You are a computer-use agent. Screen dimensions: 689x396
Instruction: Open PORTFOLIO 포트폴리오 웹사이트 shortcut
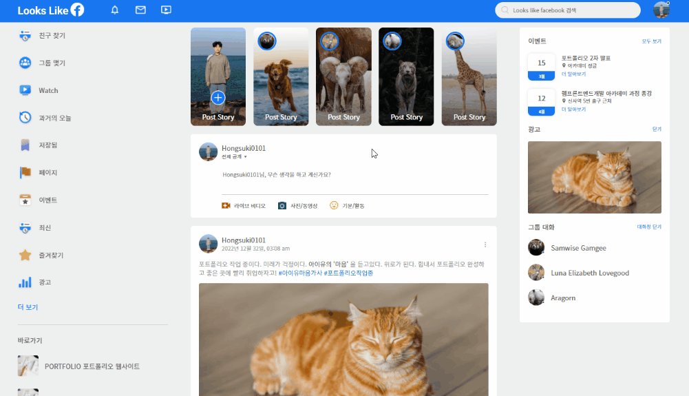tap(78, 366)
